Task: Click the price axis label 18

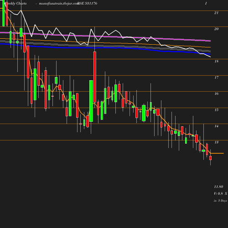Action: tap(216, 61)
